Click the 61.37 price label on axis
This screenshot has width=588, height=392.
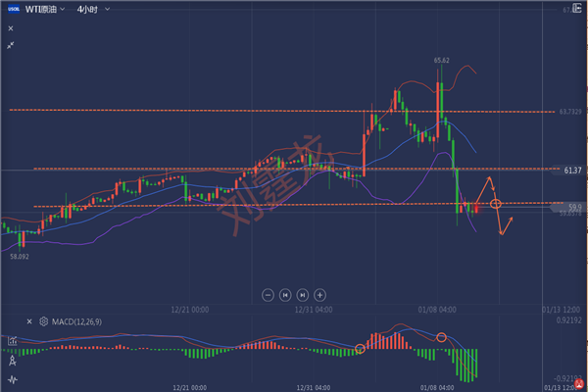(574, 170)
